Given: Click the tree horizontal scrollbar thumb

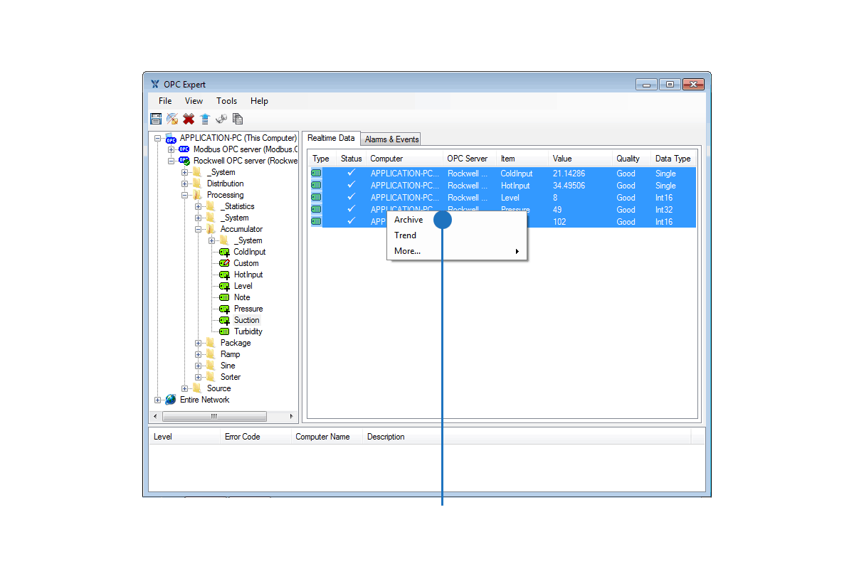Looking at the screenshot, I should point(214,416).
